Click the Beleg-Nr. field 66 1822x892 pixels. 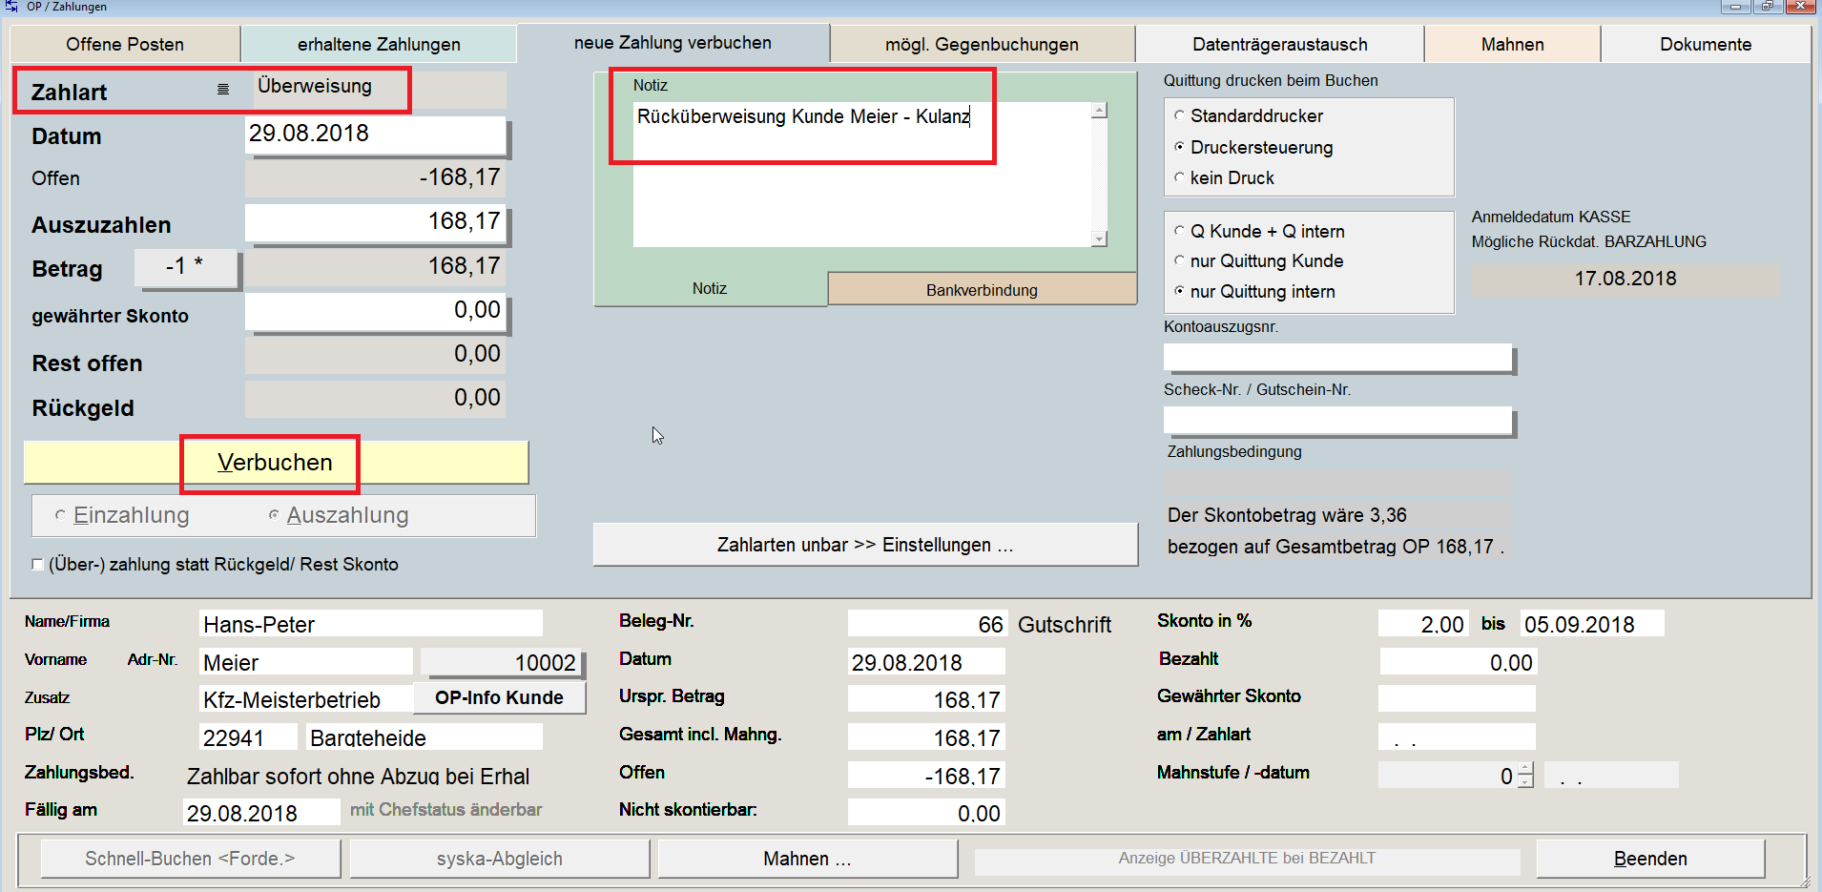[x=927, y=624]
